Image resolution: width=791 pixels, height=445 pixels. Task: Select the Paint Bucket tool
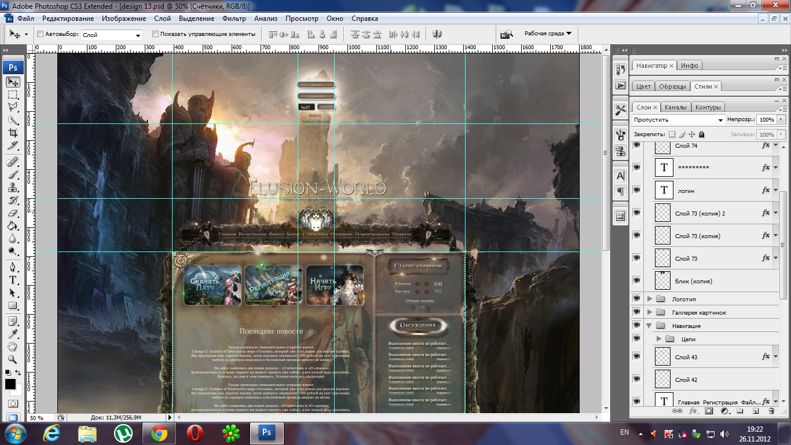[x=13, y=225]
